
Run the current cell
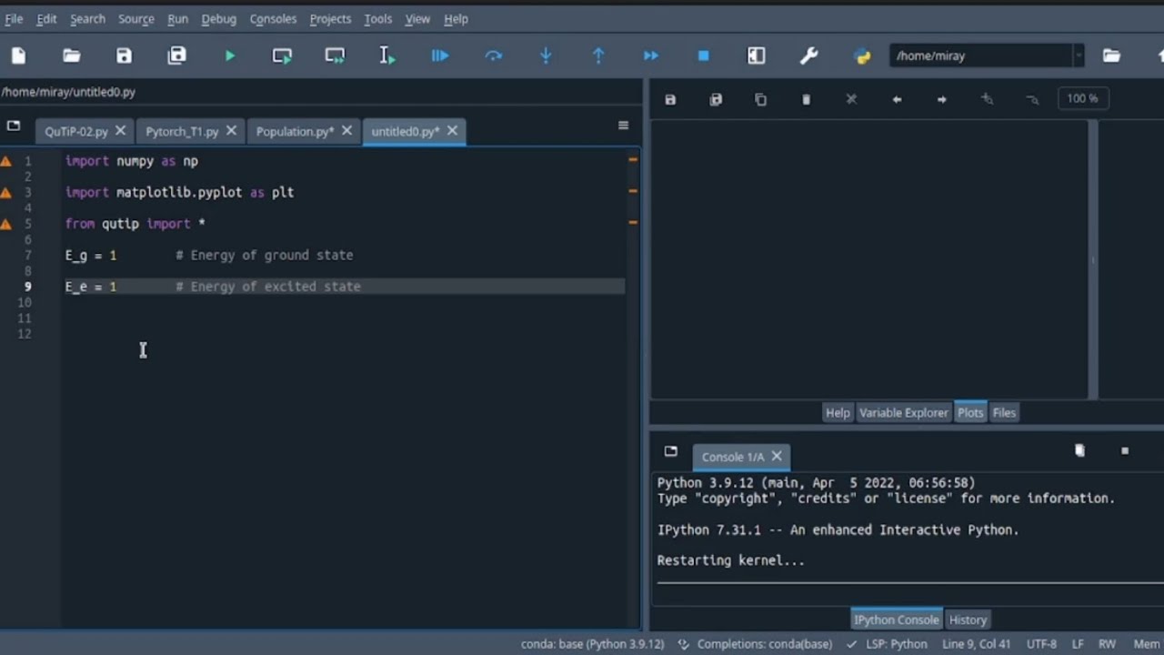pos(282,55)
